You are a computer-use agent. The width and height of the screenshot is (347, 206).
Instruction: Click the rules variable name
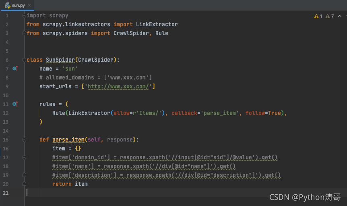click(x=48, y=104)
